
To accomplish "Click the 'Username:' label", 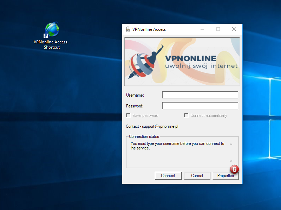I will click(x=135, y=95).
